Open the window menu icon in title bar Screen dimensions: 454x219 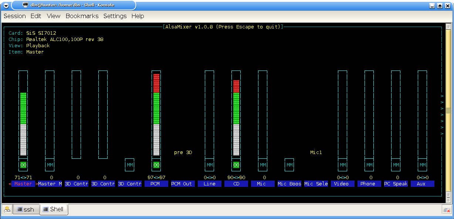(x=6, y=6)
